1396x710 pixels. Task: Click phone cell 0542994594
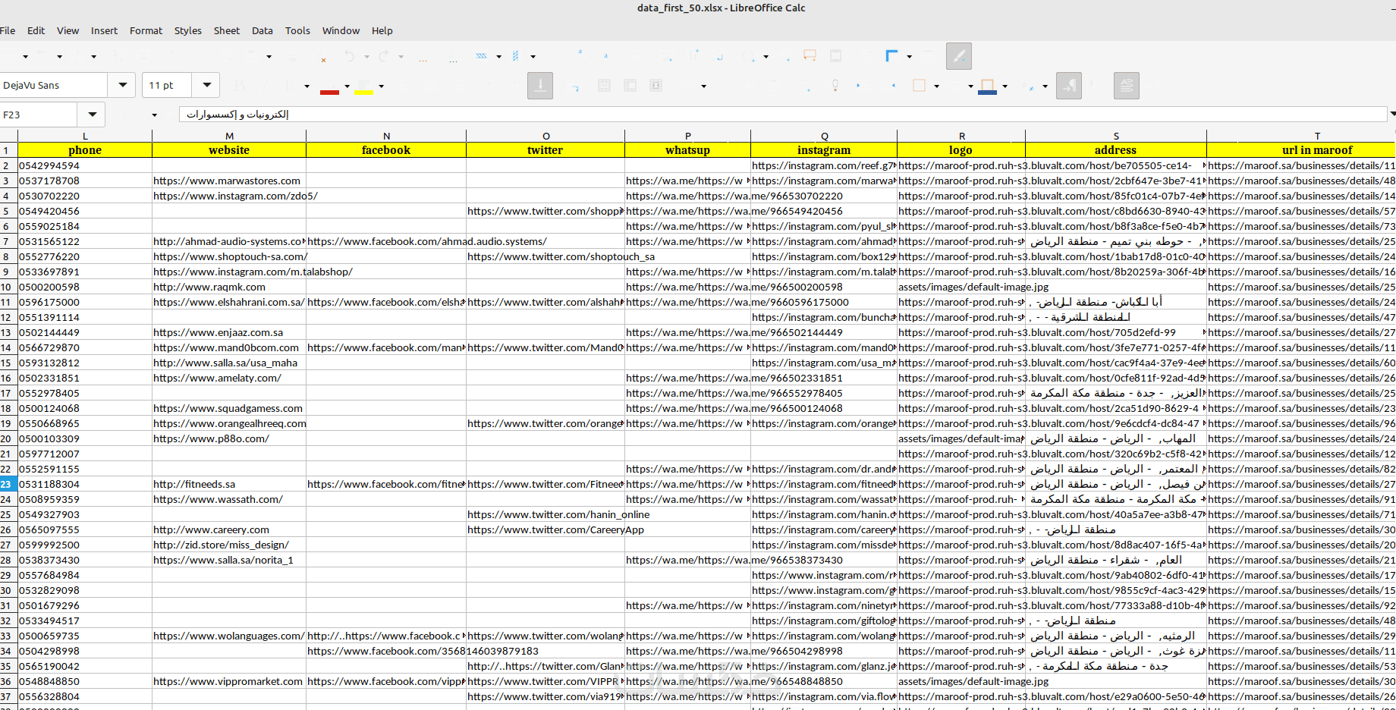point(85,165)
